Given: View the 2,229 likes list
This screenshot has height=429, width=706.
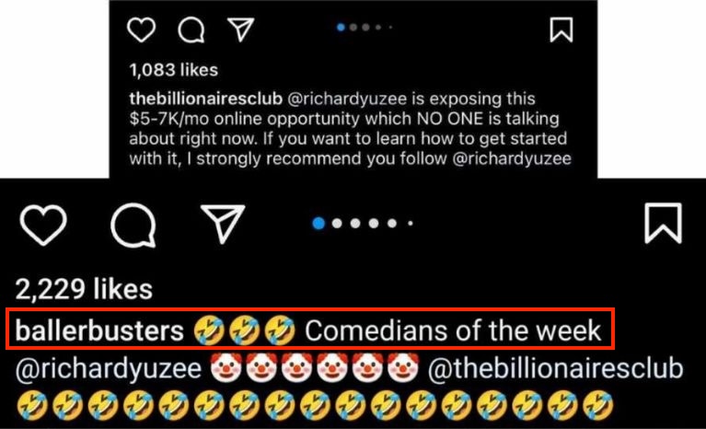Looking at the screenshot, I should (x=84, y=289).
